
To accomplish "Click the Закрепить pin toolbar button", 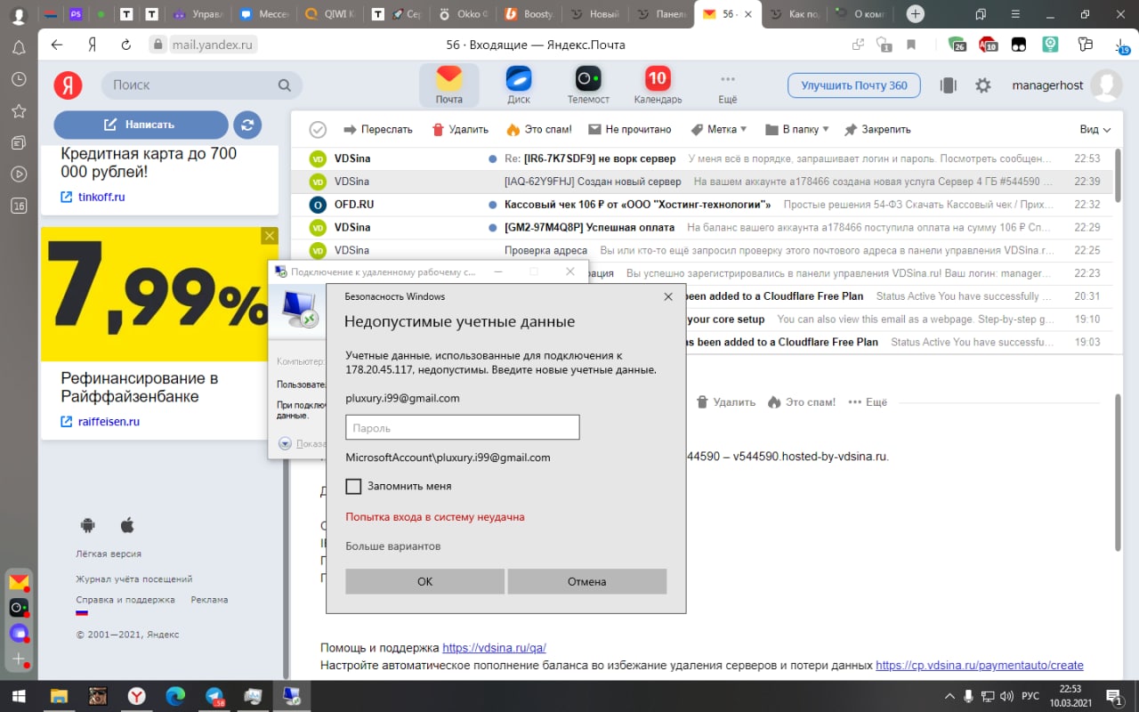I will click(877, 130).
